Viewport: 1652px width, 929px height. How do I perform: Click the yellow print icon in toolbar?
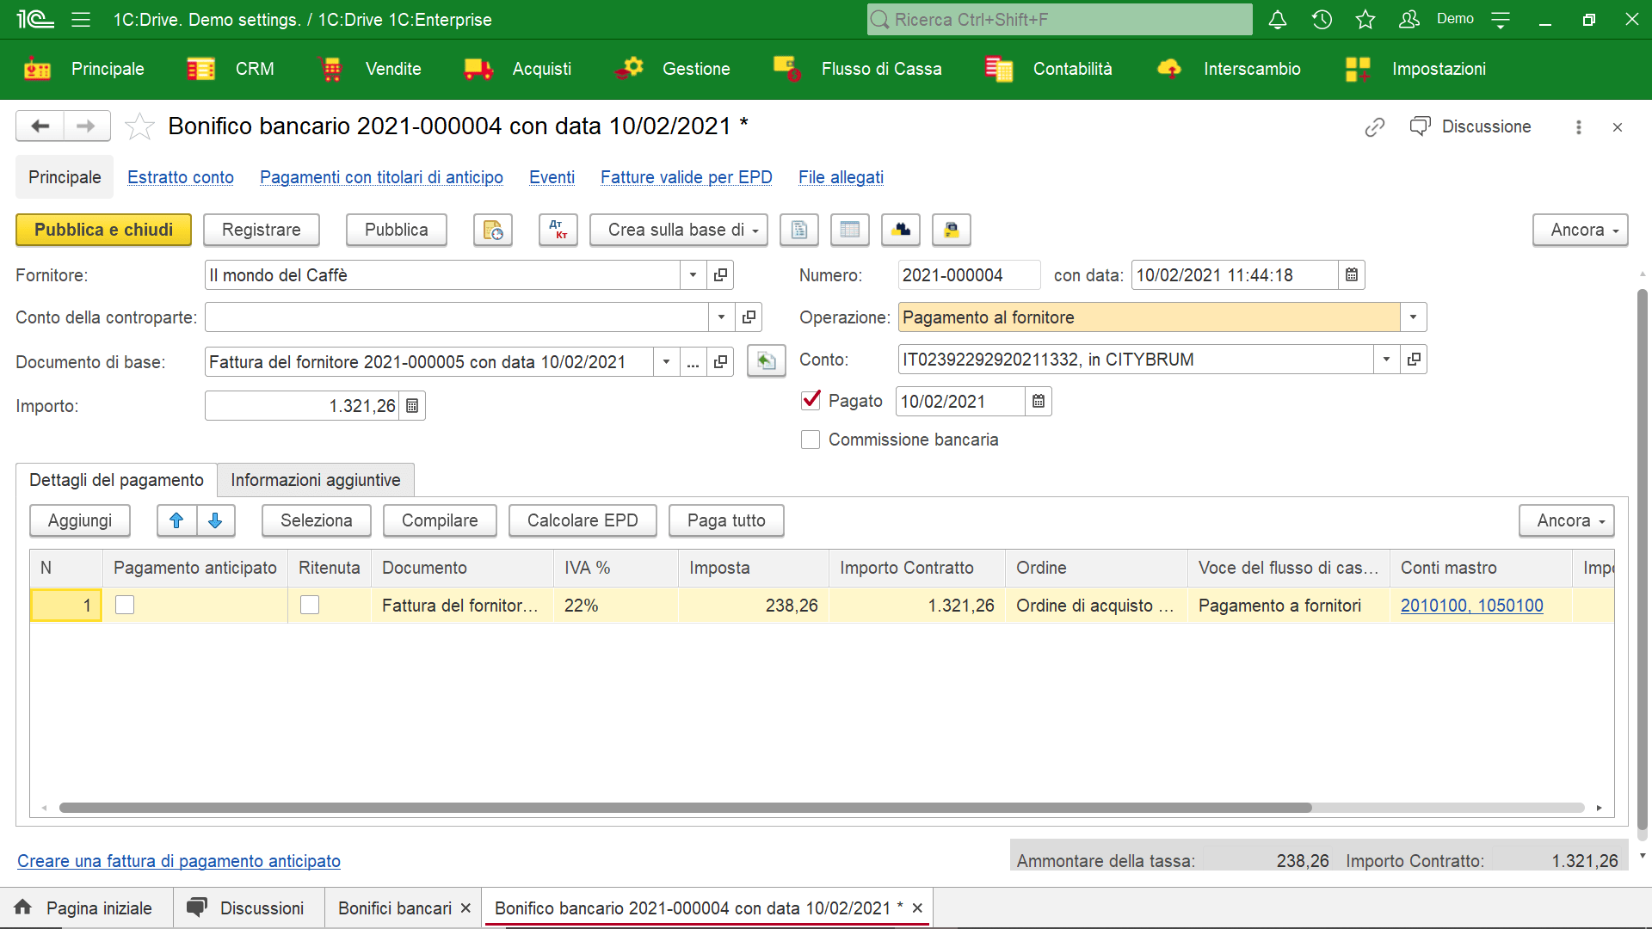952,230
